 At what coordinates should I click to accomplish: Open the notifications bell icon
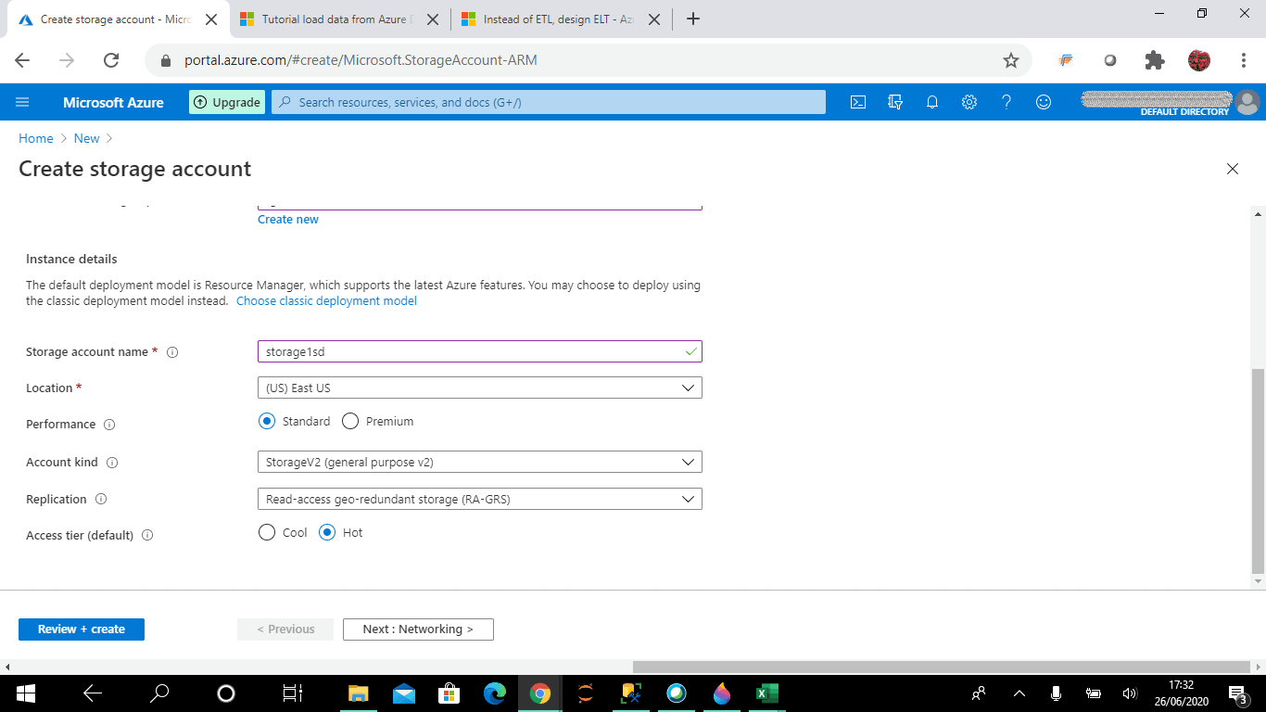coord(932,102)
